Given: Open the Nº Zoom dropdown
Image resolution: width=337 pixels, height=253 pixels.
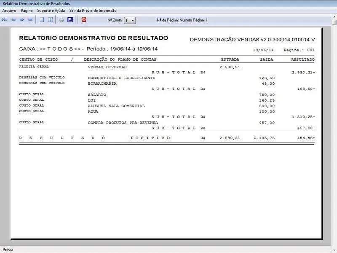Looking at the screenshot, I should pyautogui.click(x=132, y=20).
